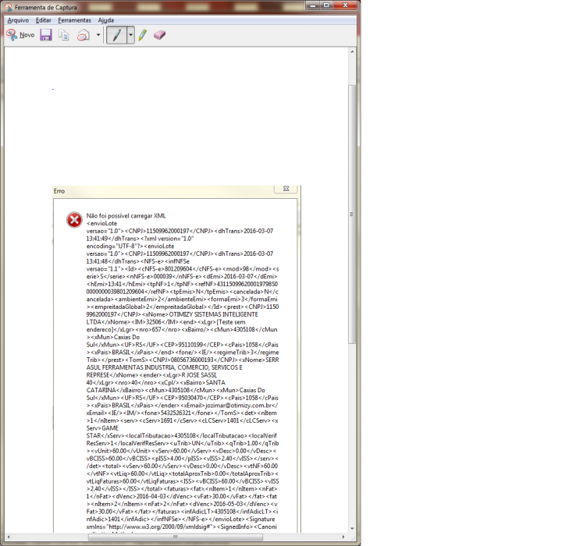Click the red error icon in dialog
Viewport: 583px width, 546px height.
click(x=74, y=220)
